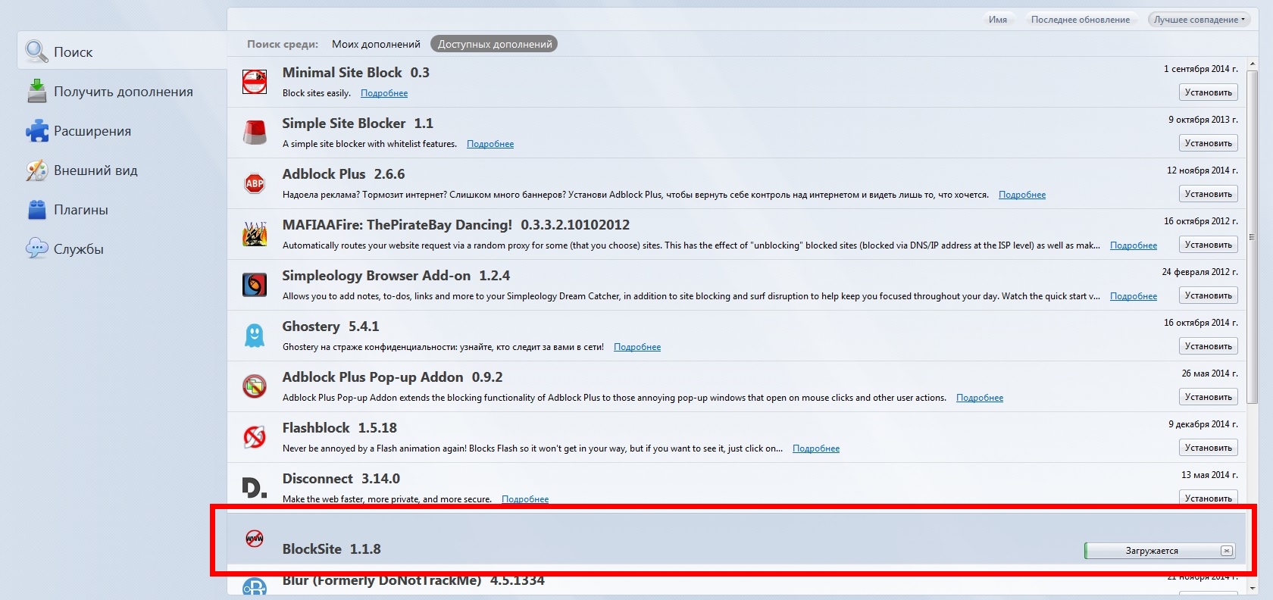This screenshot has width=1273, height=600.
Task: Click the date 24 февраля 2012 г.
Action: point(1200,272)
